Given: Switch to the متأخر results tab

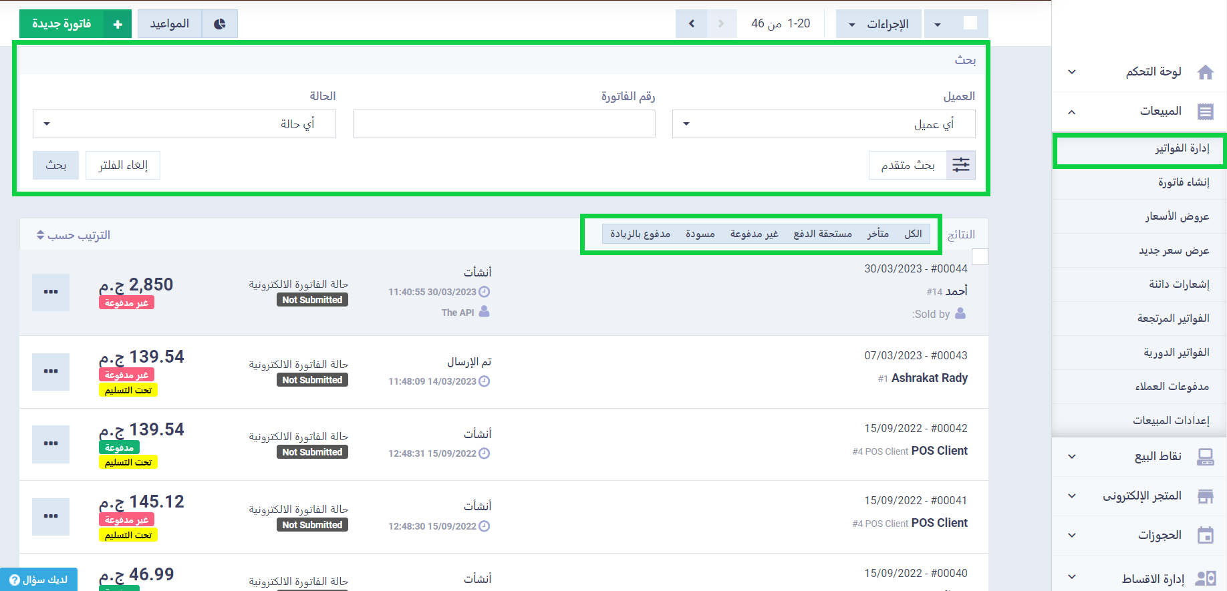Looking at the screenshot, I should (877, 234).
